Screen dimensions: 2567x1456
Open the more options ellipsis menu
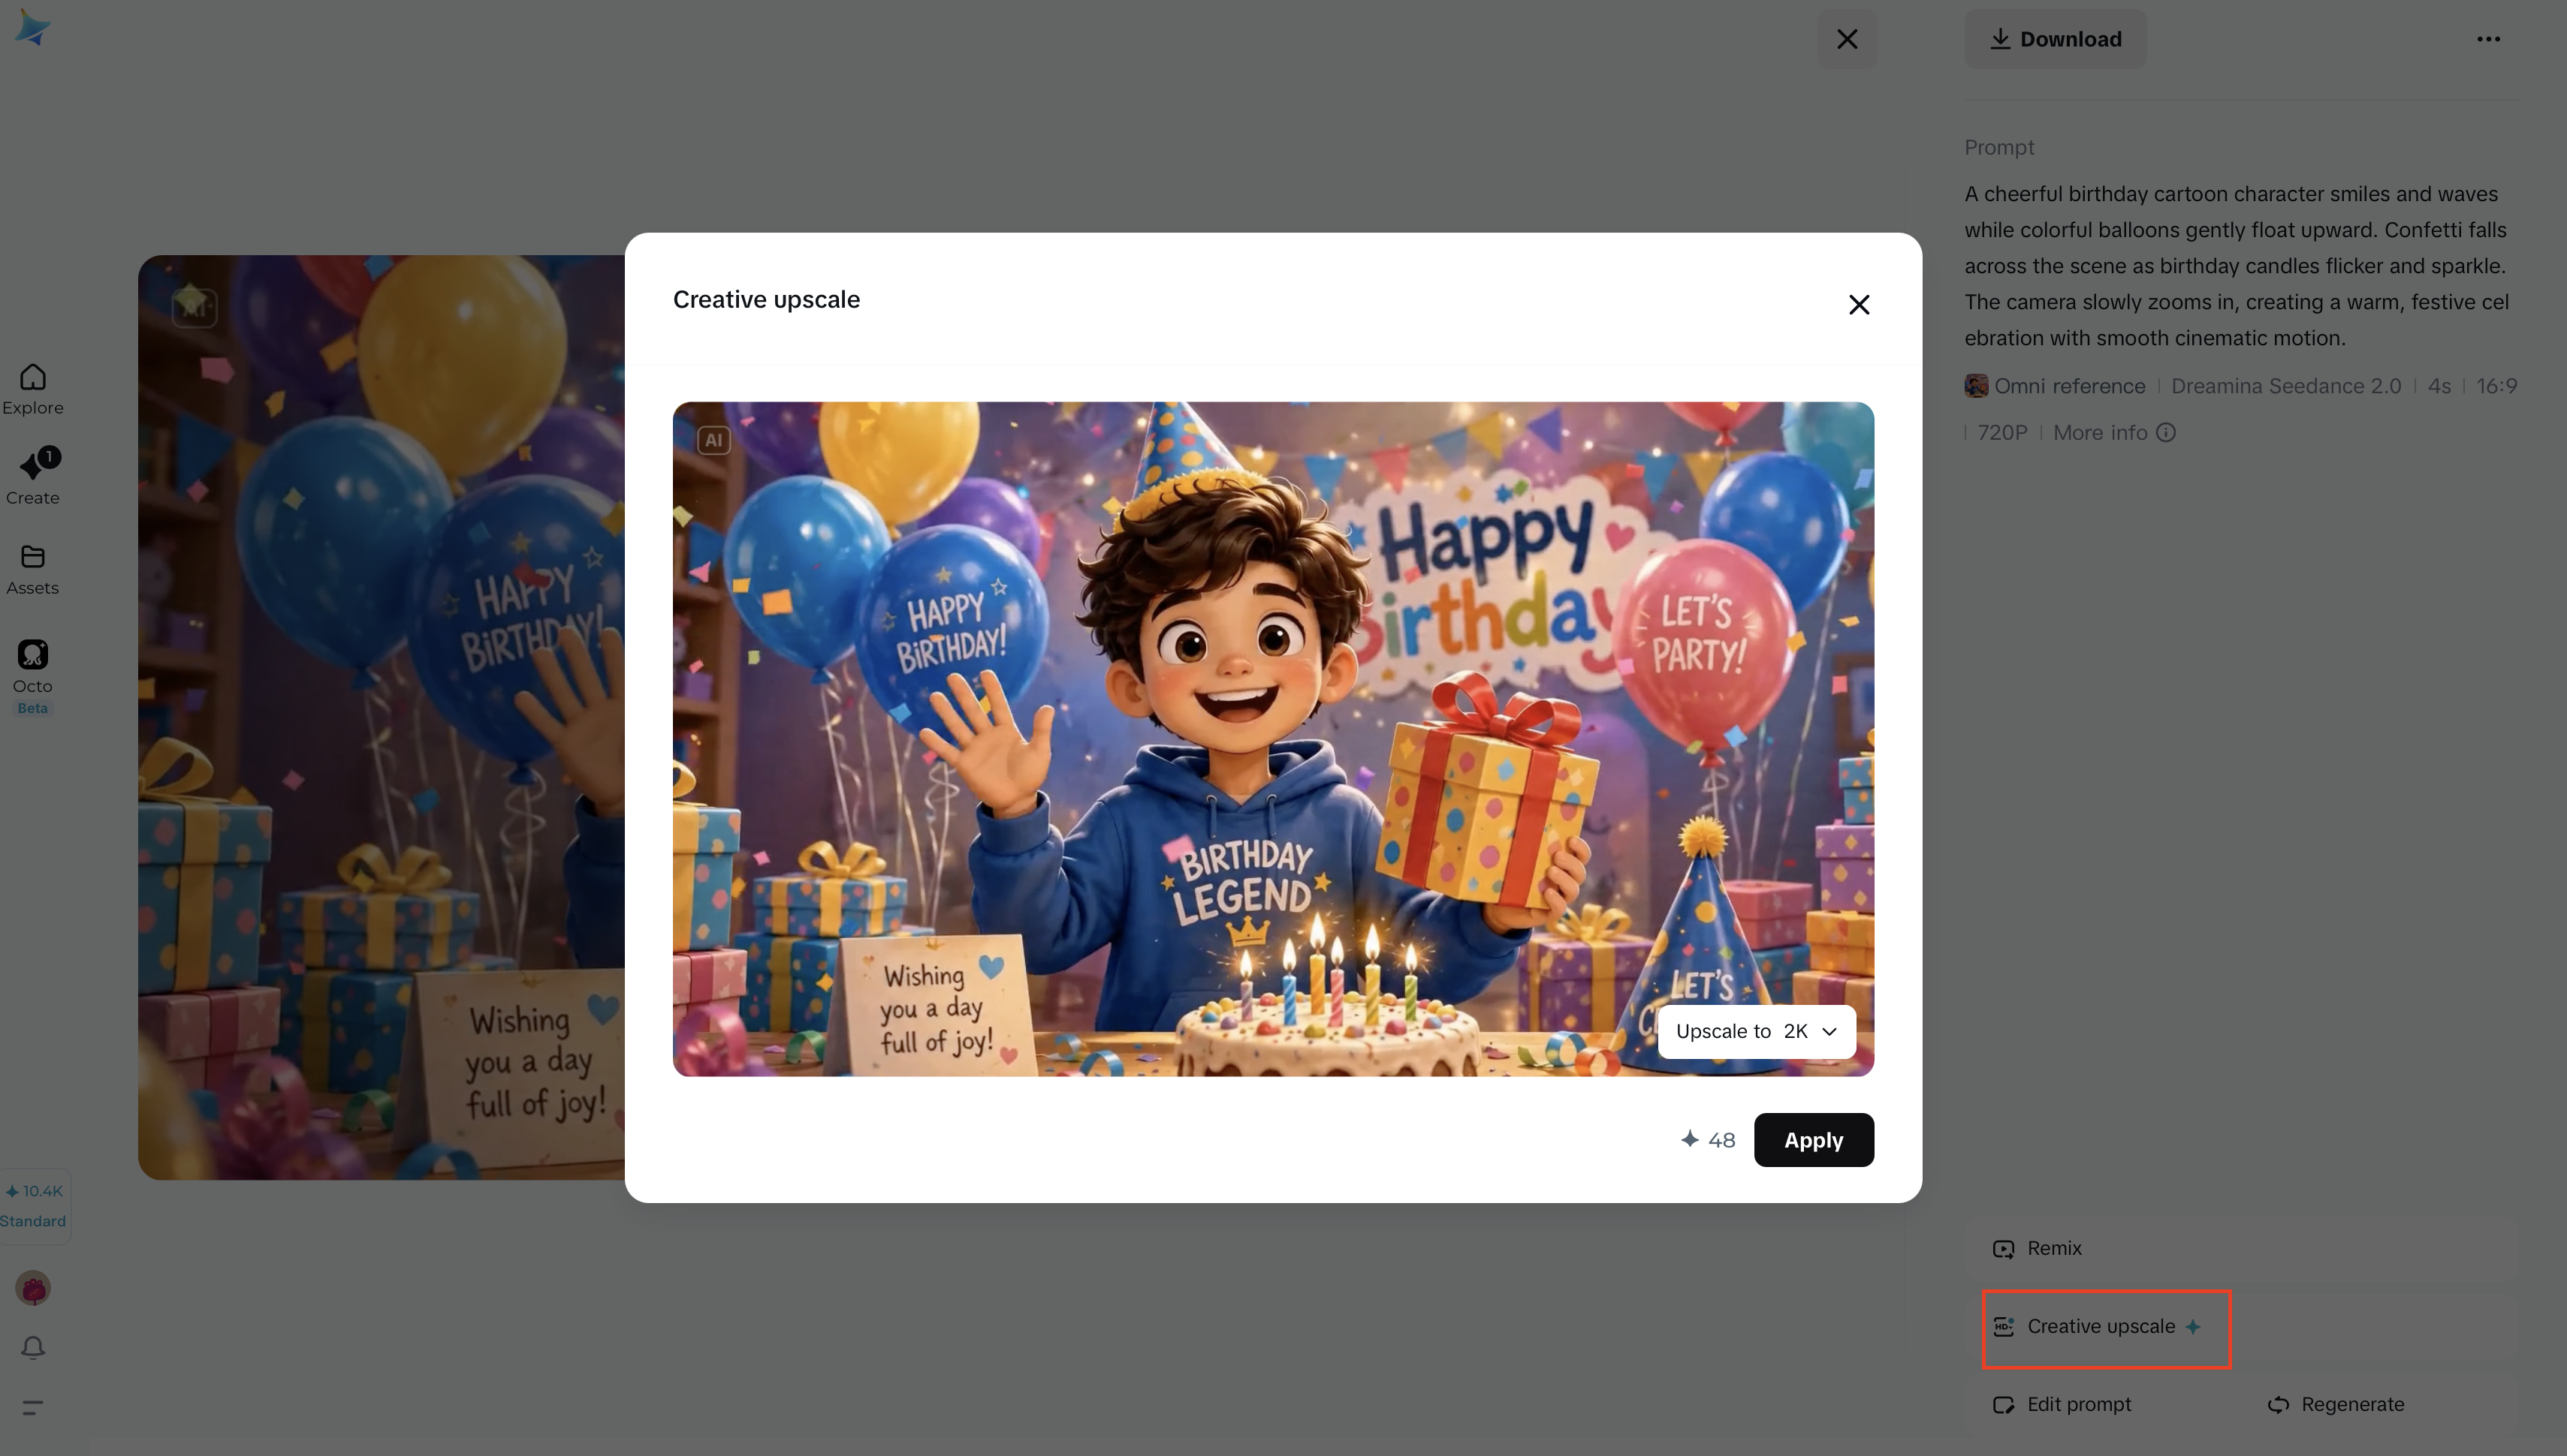tap(2489, 39)
